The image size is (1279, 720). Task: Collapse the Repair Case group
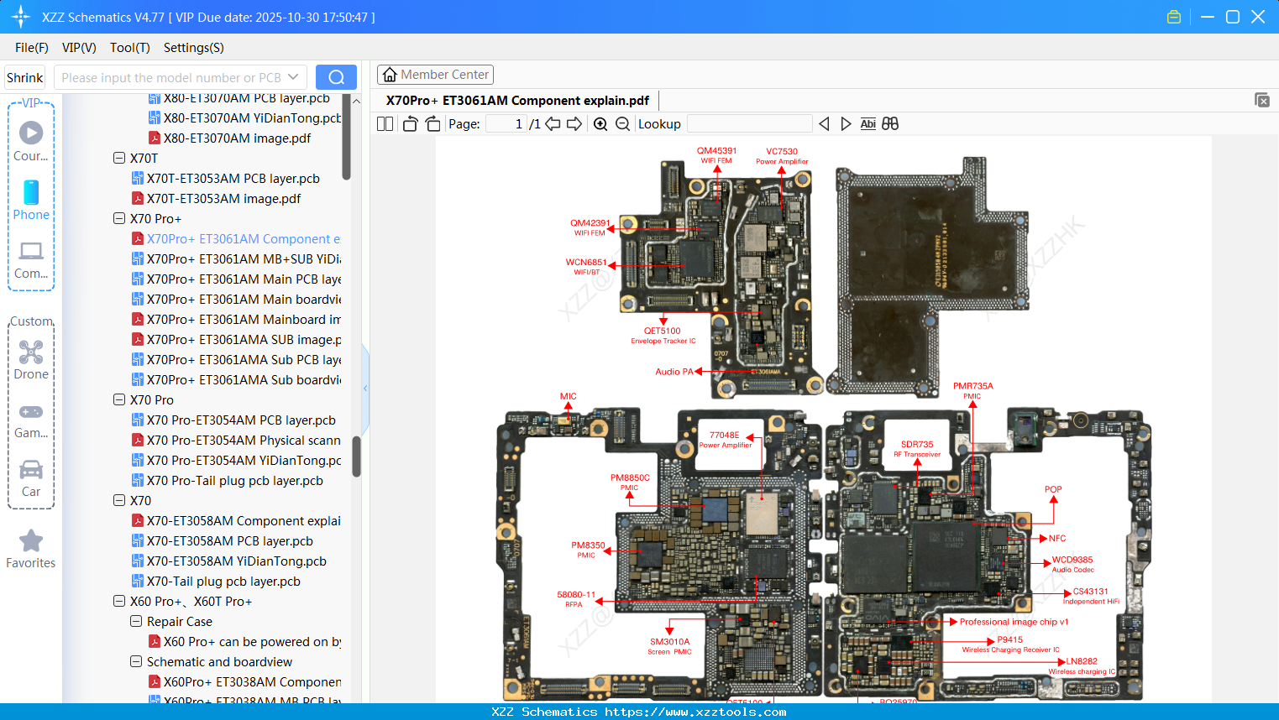tap(135, 621)
